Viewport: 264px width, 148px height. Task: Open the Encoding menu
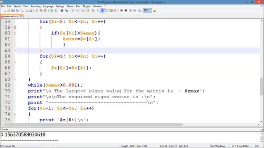(x=36, y=7)
